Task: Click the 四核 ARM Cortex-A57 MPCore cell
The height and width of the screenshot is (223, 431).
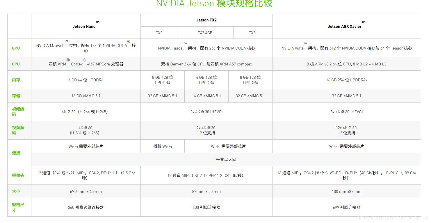Action: pos(86,64)
